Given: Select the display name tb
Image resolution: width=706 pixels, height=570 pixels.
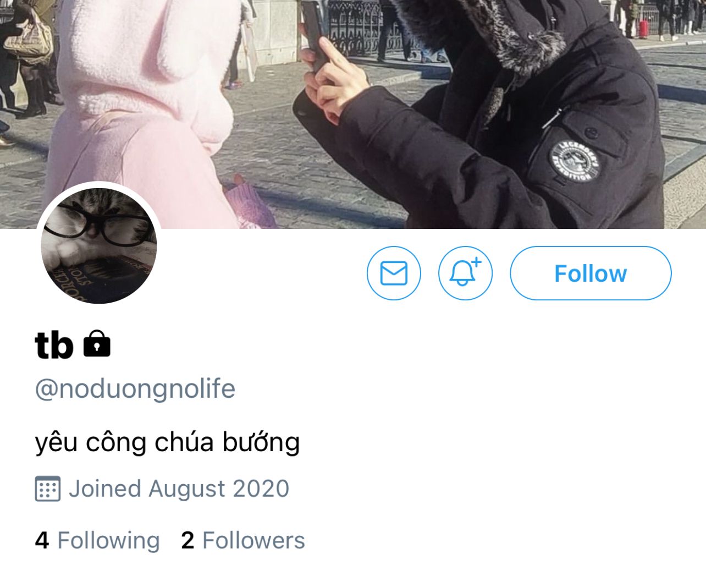Looking at the screenshot, I should point(54,345).
